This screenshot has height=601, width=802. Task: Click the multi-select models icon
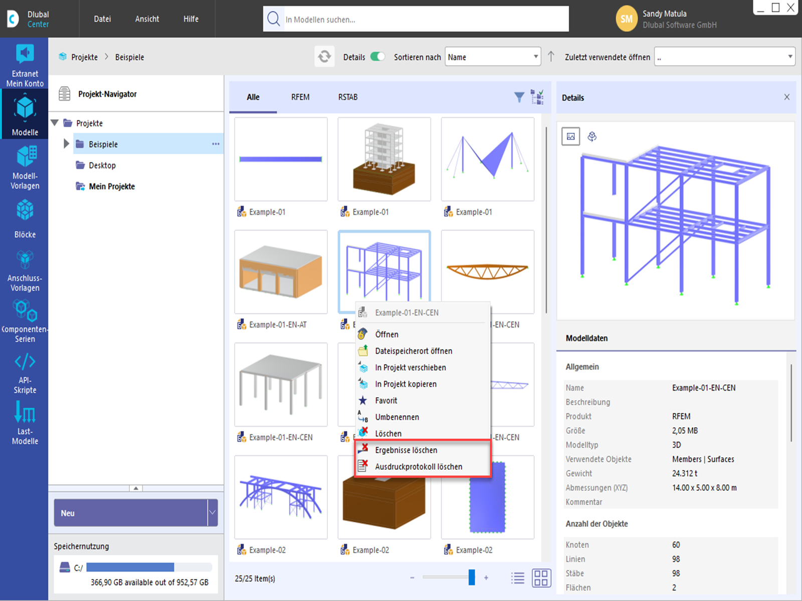click(537, 97)
